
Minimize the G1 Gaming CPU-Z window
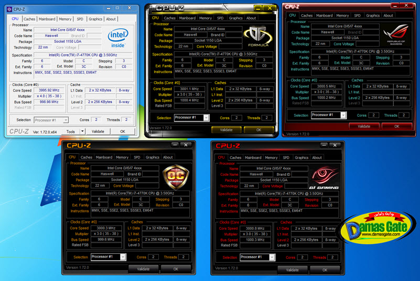click(x=324, y=145)
